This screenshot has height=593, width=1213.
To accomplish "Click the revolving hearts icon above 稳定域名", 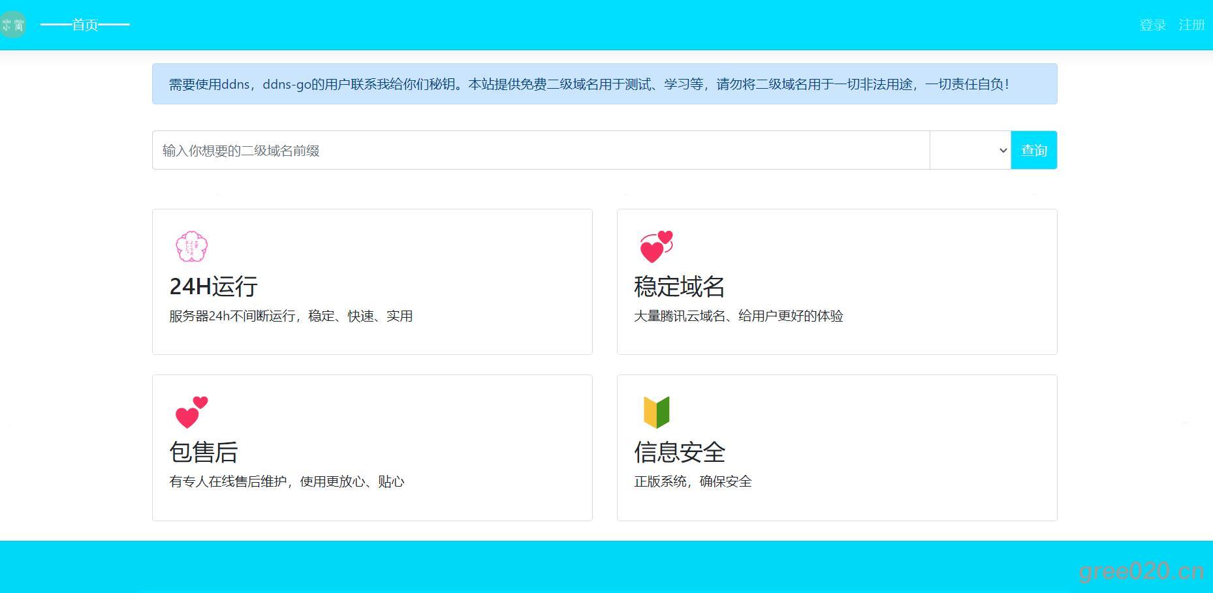I will click(656, 247).
